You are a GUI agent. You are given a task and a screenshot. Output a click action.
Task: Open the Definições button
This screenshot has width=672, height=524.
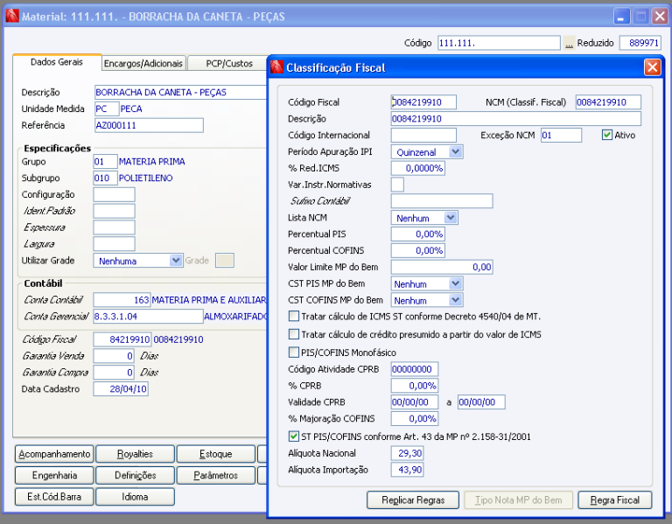(x=135, y=475)
